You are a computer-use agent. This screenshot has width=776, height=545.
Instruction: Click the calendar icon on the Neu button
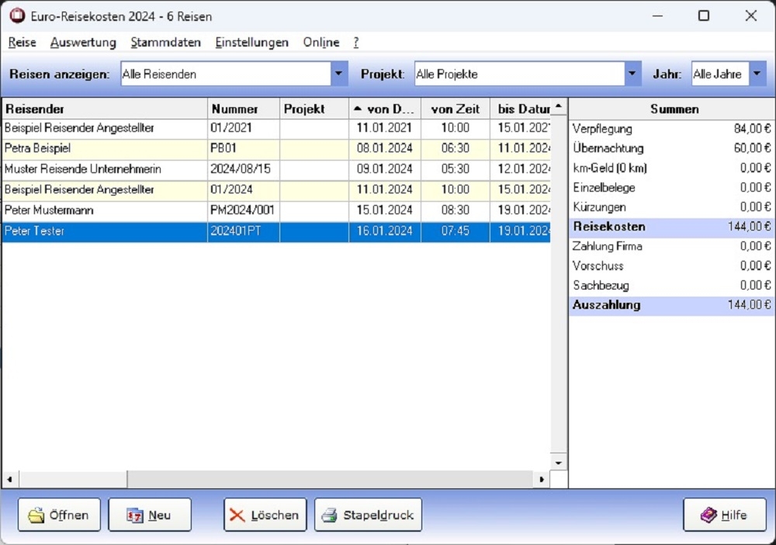[x=134, y=515]
